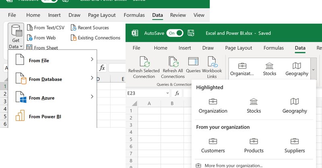Select row 5 header in right window
The image size is (322, 168).
(131, 140)
